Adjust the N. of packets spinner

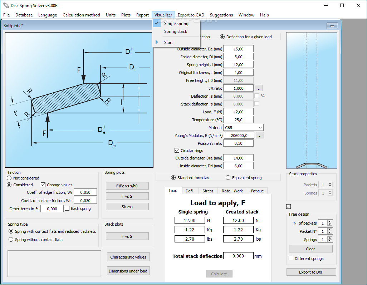[330, 223]
